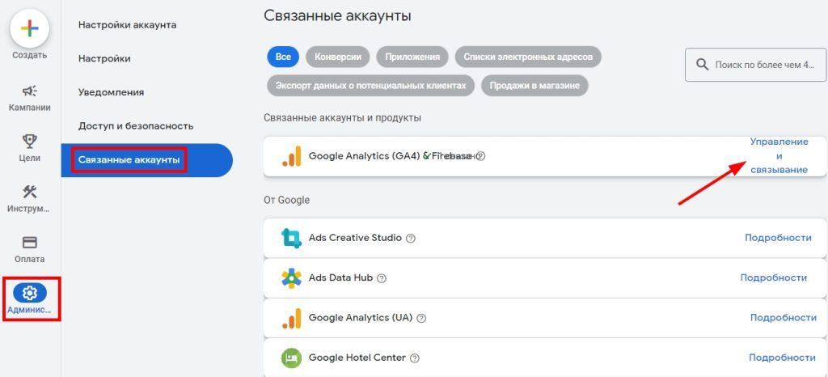Click 'Управление и связывание' link for GA4
This screenshot has width=828, height=377.
779,156
